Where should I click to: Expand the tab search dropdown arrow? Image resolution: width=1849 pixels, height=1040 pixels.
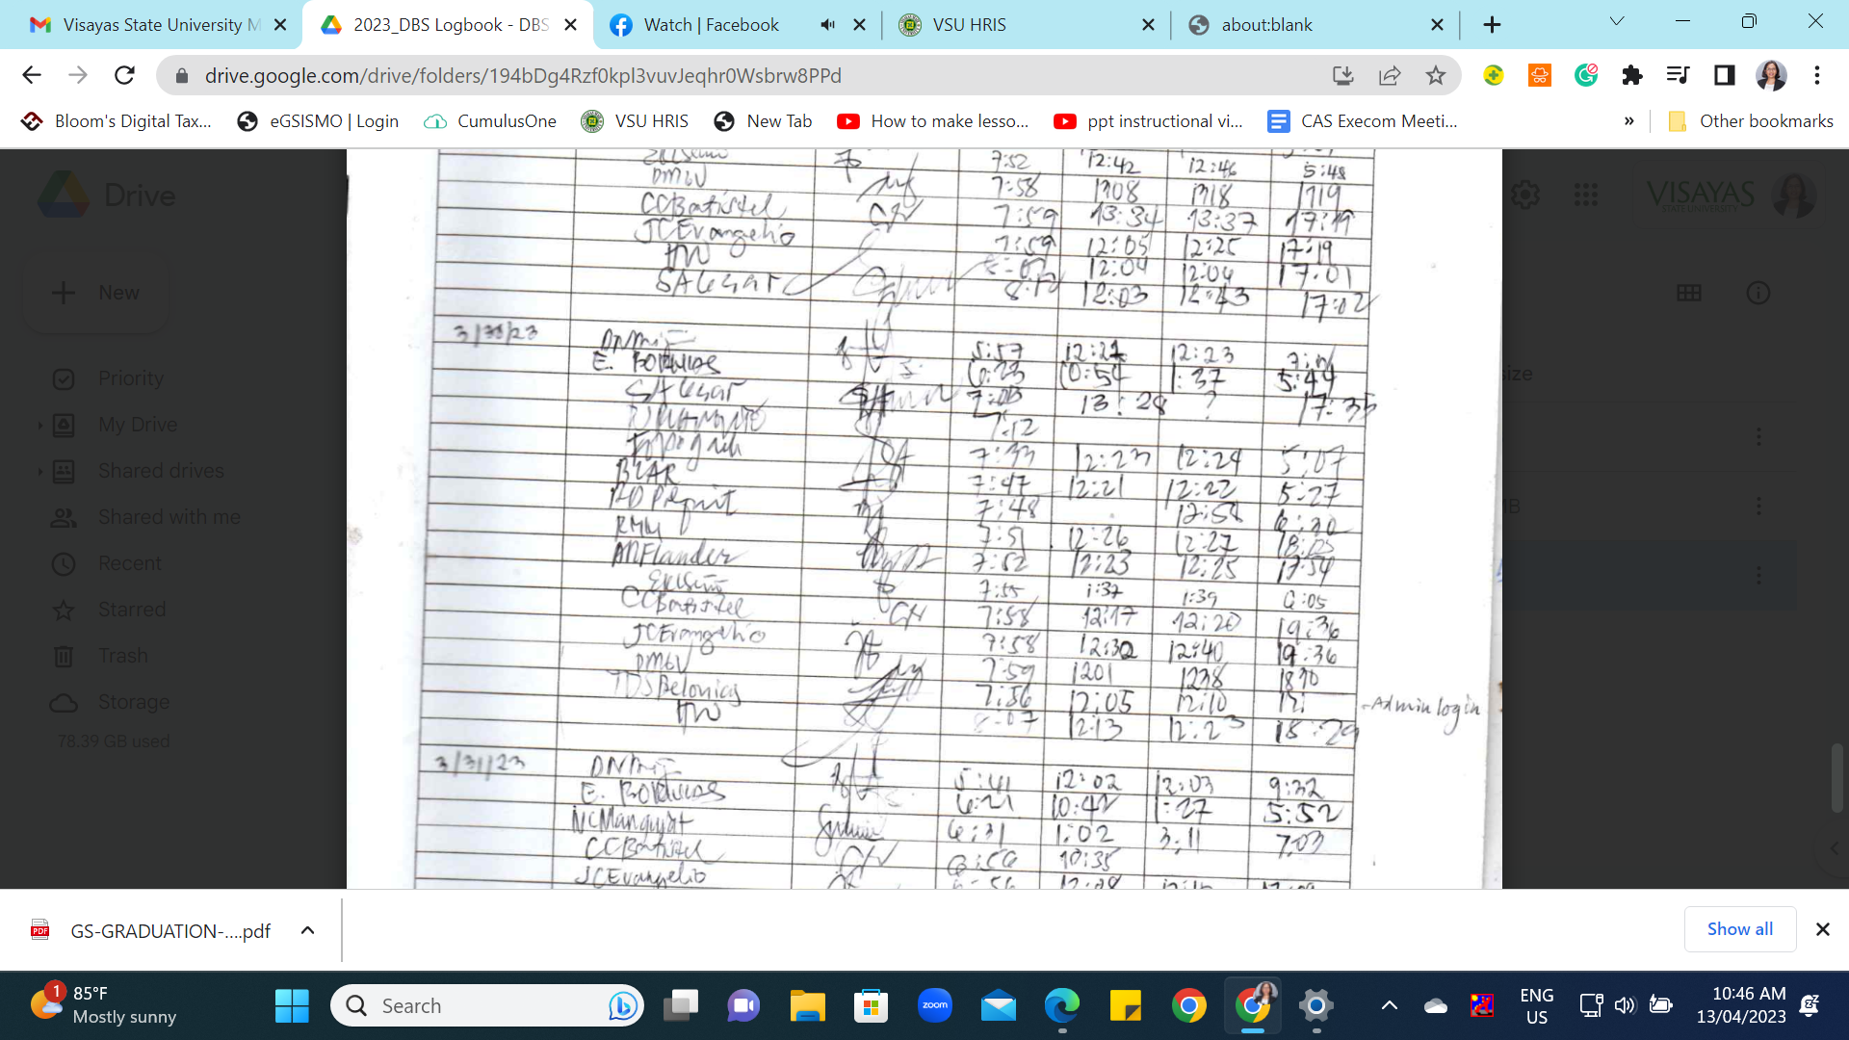click(1617, 21)
